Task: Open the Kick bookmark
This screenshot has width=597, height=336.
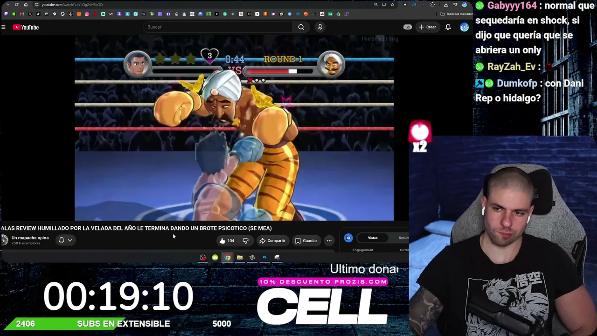Action: 14,14
